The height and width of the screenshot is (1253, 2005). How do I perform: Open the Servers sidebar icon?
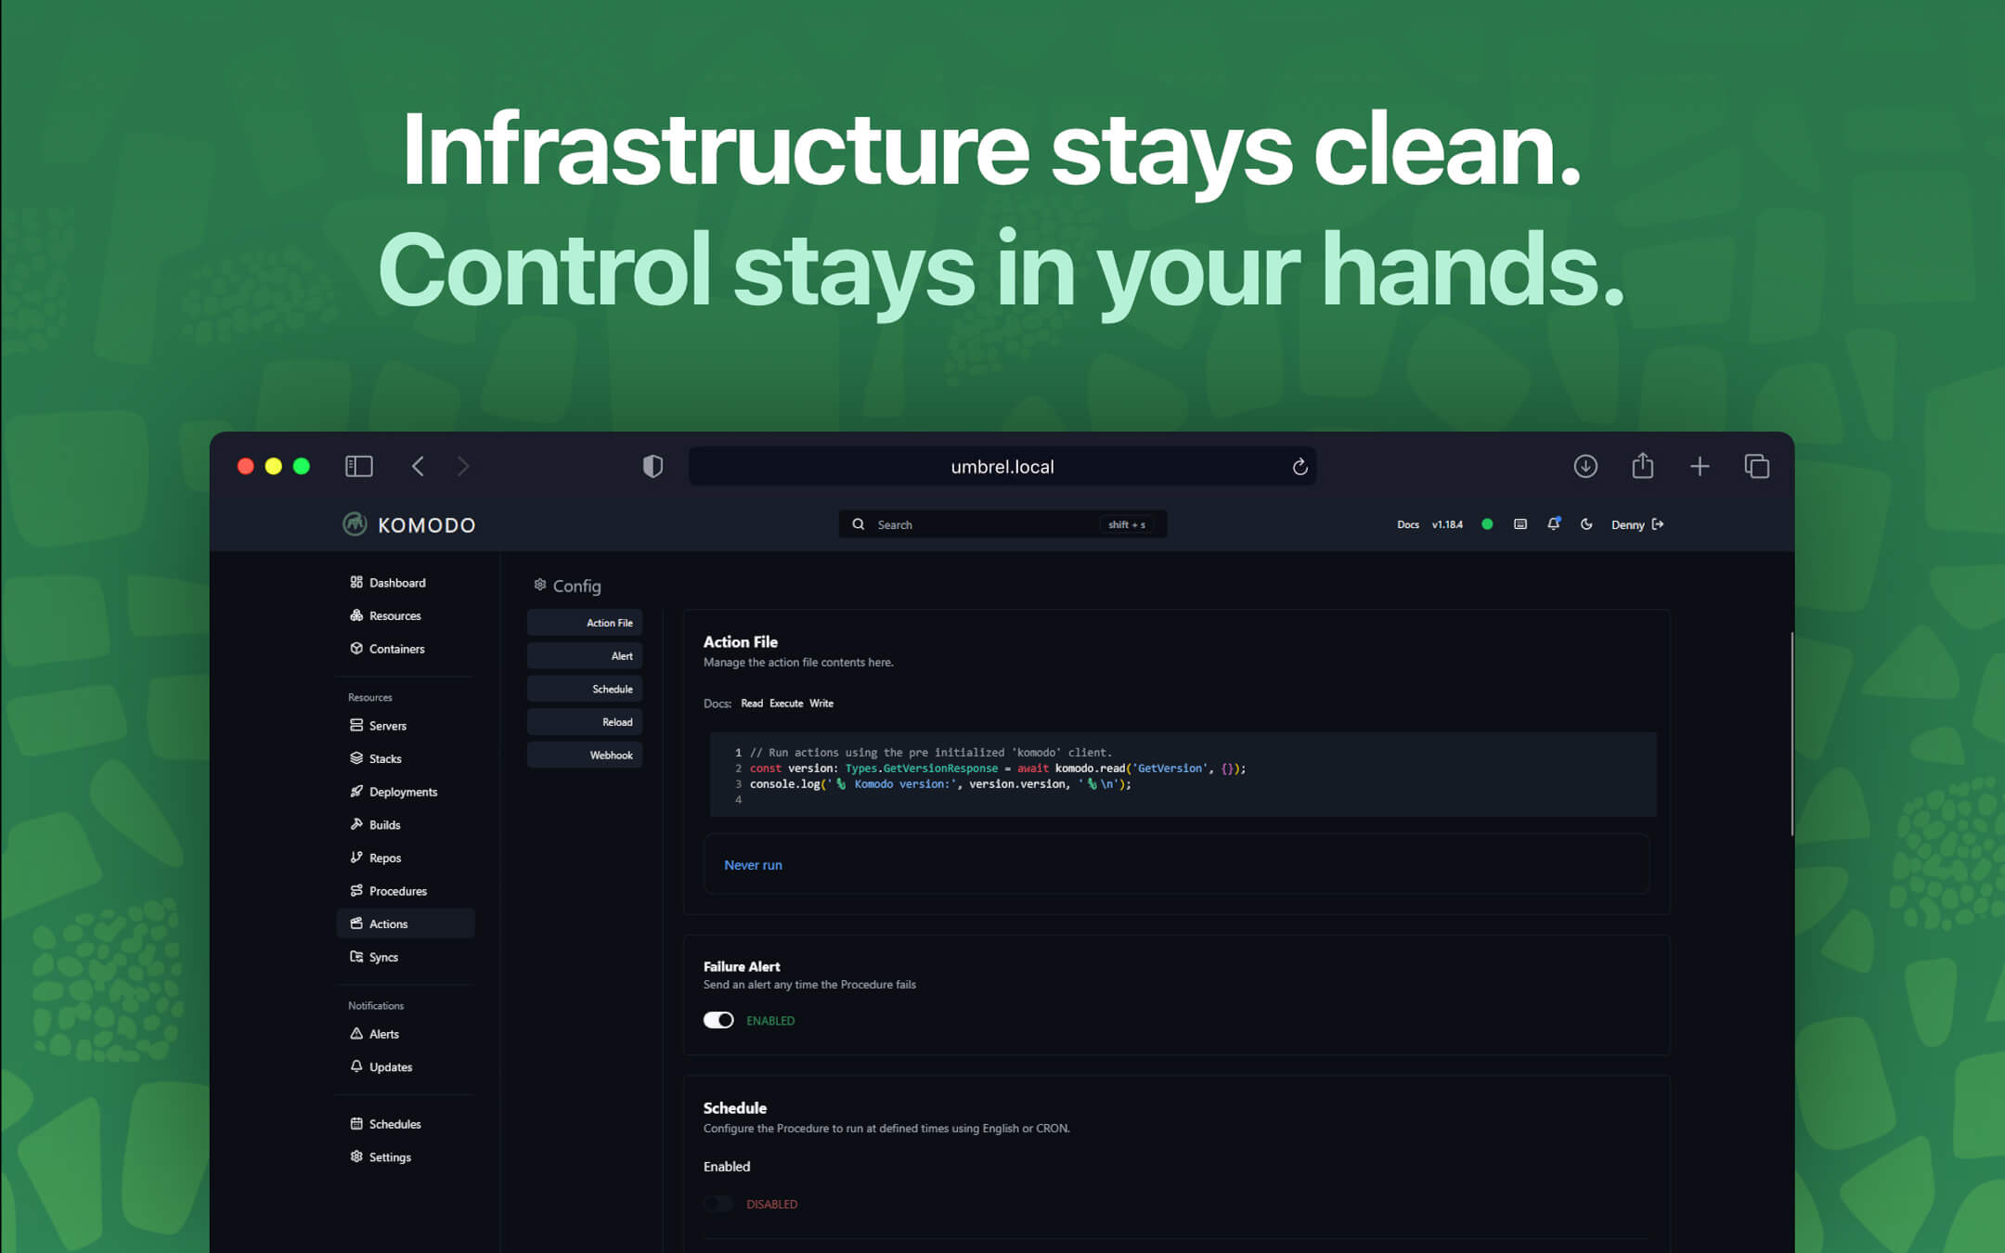(357, 725)
